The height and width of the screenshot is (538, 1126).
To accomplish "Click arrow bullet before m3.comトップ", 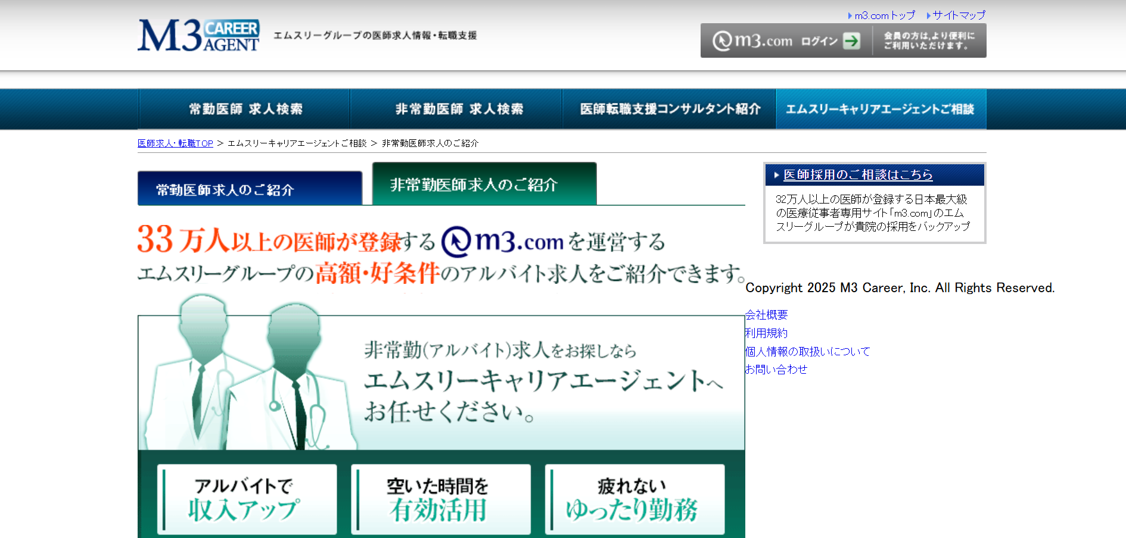I will tap(850, 16).
